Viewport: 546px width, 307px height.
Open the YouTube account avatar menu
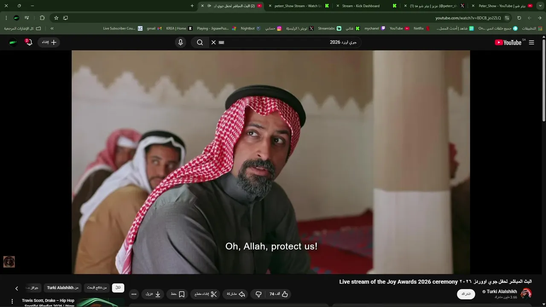(x=13, y=42)
